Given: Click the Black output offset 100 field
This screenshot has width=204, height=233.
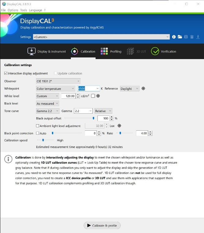Looking at the screenshot, I should coord(103,118).
